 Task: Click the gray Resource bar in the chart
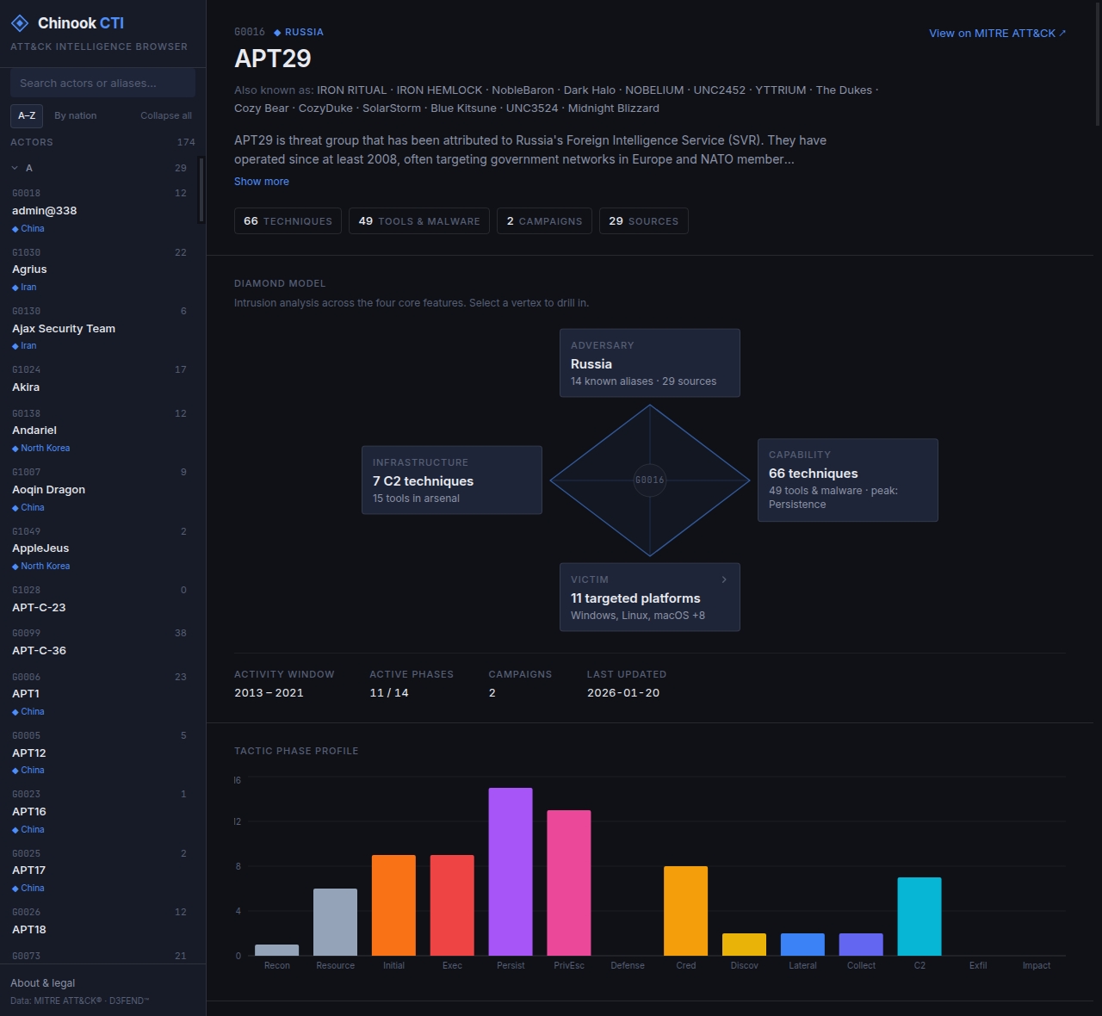(x=335, y=922)
